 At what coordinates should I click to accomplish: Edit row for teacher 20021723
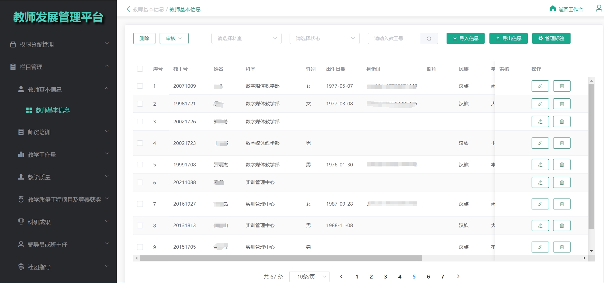pos(540,143)
